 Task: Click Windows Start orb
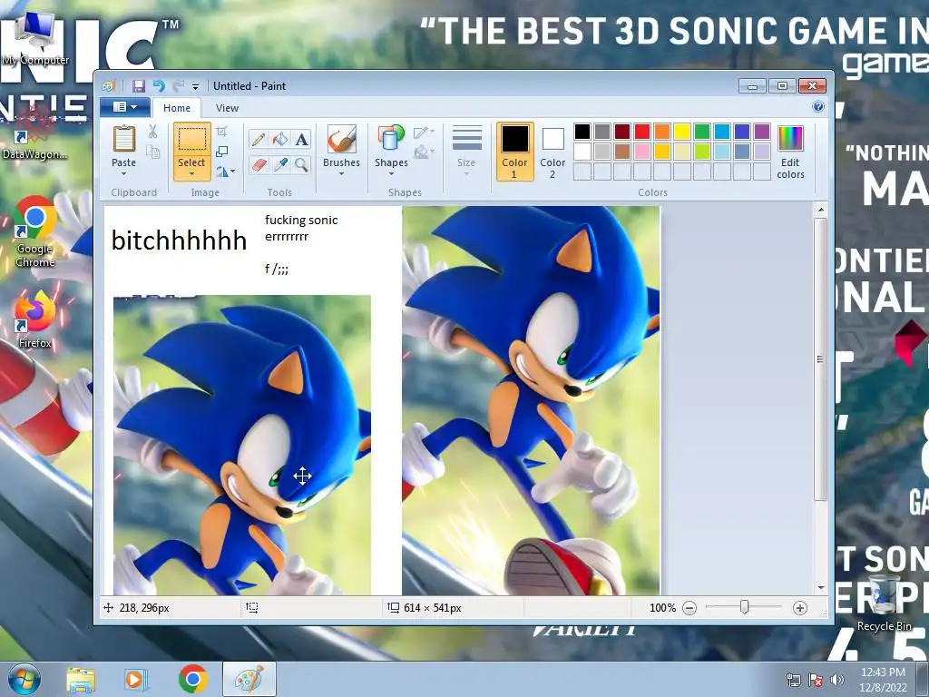(24, 679)
